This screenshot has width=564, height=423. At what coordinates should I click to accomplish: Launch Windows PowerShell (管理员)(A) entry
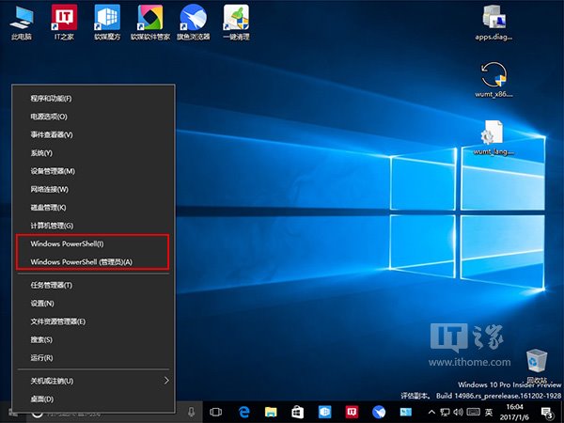[93, 262]
